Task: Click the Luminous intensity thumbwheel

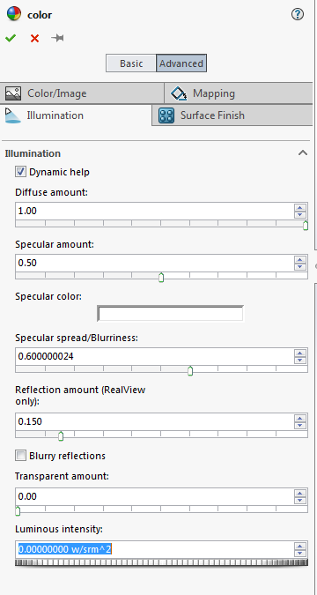Action: click(161, 562)
